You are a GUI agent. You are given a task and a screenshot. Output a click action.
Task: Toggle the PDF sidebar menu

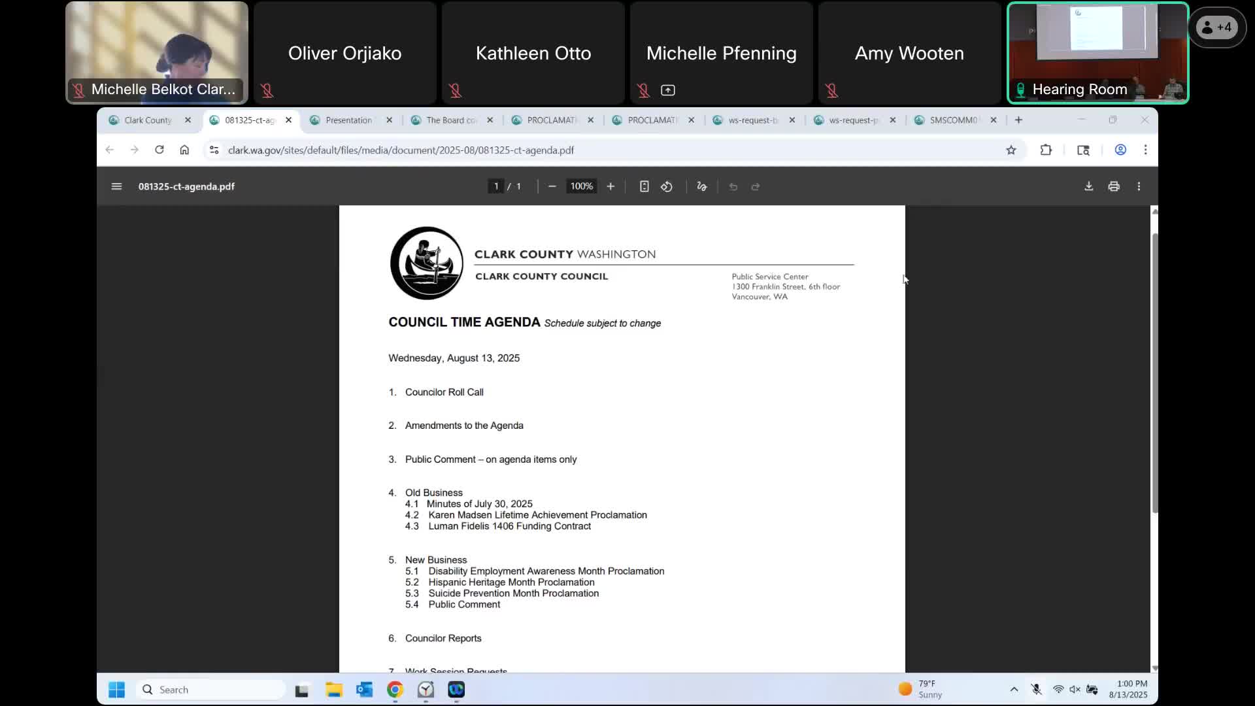116,186
